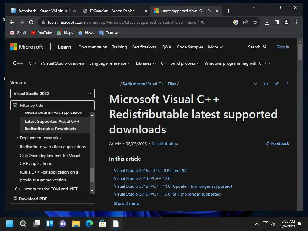Expand the C++ build process dropdown
Image resolution: width=308 pixels, height=231 pixels.
[180, 63]
